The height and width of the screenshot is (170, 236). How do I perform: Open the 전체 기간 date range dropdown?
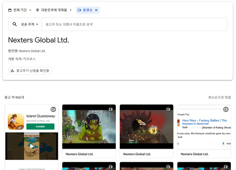(20, 10)
